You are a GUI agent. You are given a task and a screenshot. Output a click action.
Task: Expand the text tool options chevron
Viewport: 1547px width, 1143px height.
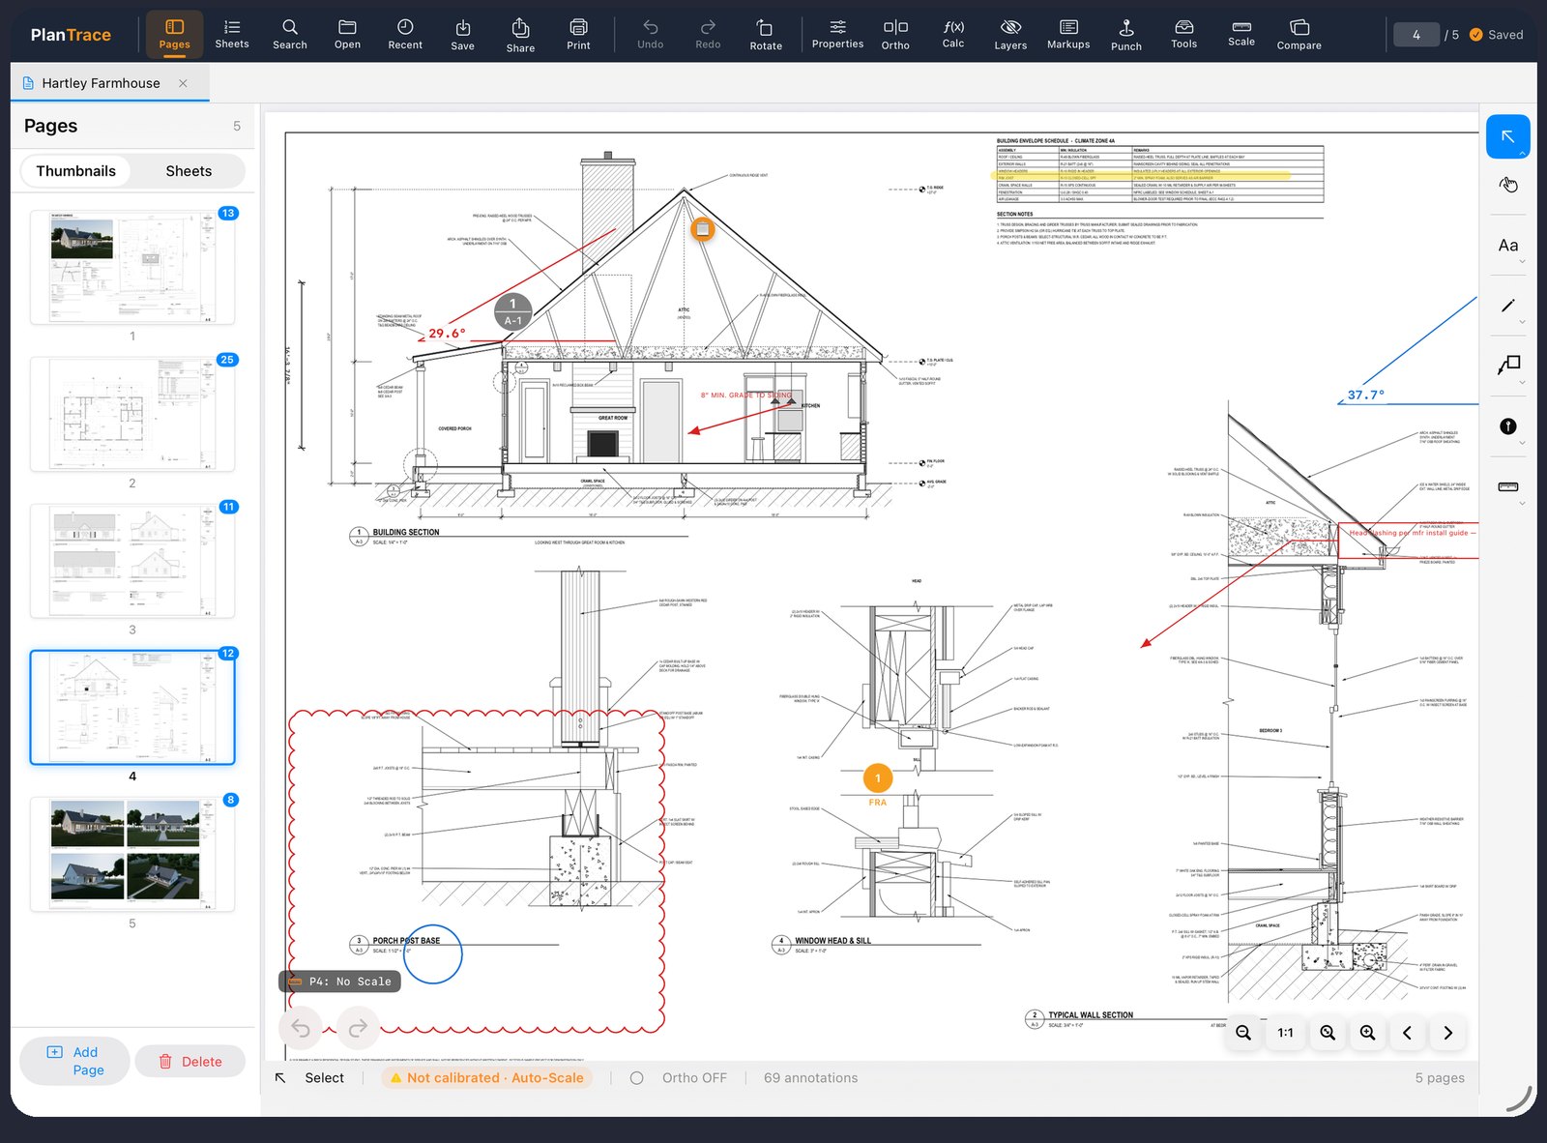(1522, 262)
